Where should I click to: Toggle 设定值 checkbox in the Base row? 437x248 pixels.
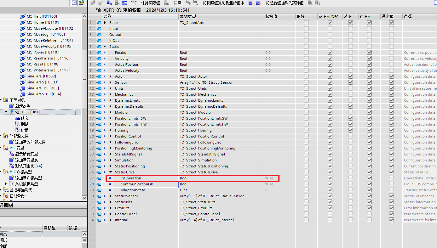(391, 23)
